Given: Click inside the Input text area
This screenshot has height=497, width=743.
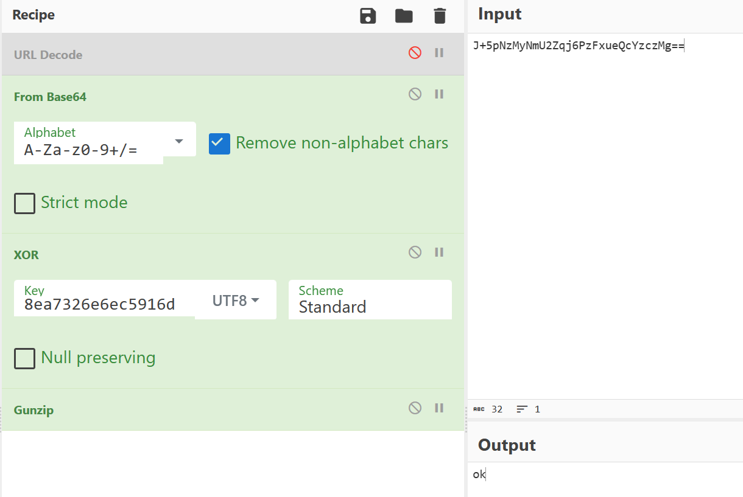Looking at the screenshot, I should pos(603,213).
